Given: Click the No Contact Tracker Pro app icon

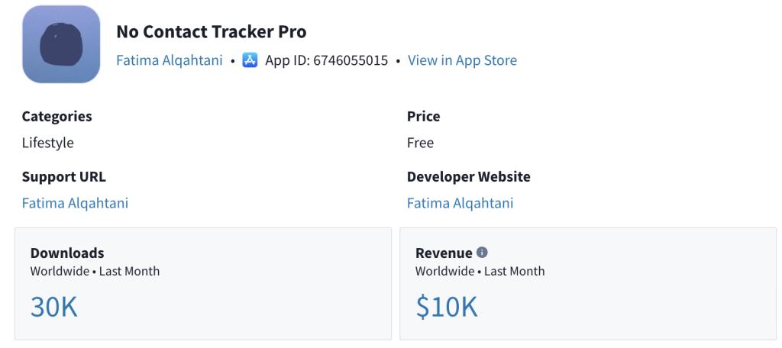Looking at the screenshot, I should pyautogui.click(x=61, y=44).
